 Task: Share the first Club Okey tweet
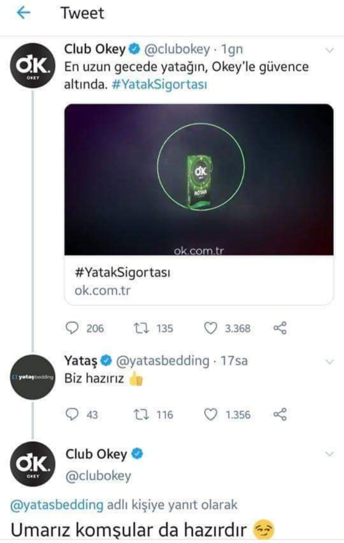click(280, 328)
